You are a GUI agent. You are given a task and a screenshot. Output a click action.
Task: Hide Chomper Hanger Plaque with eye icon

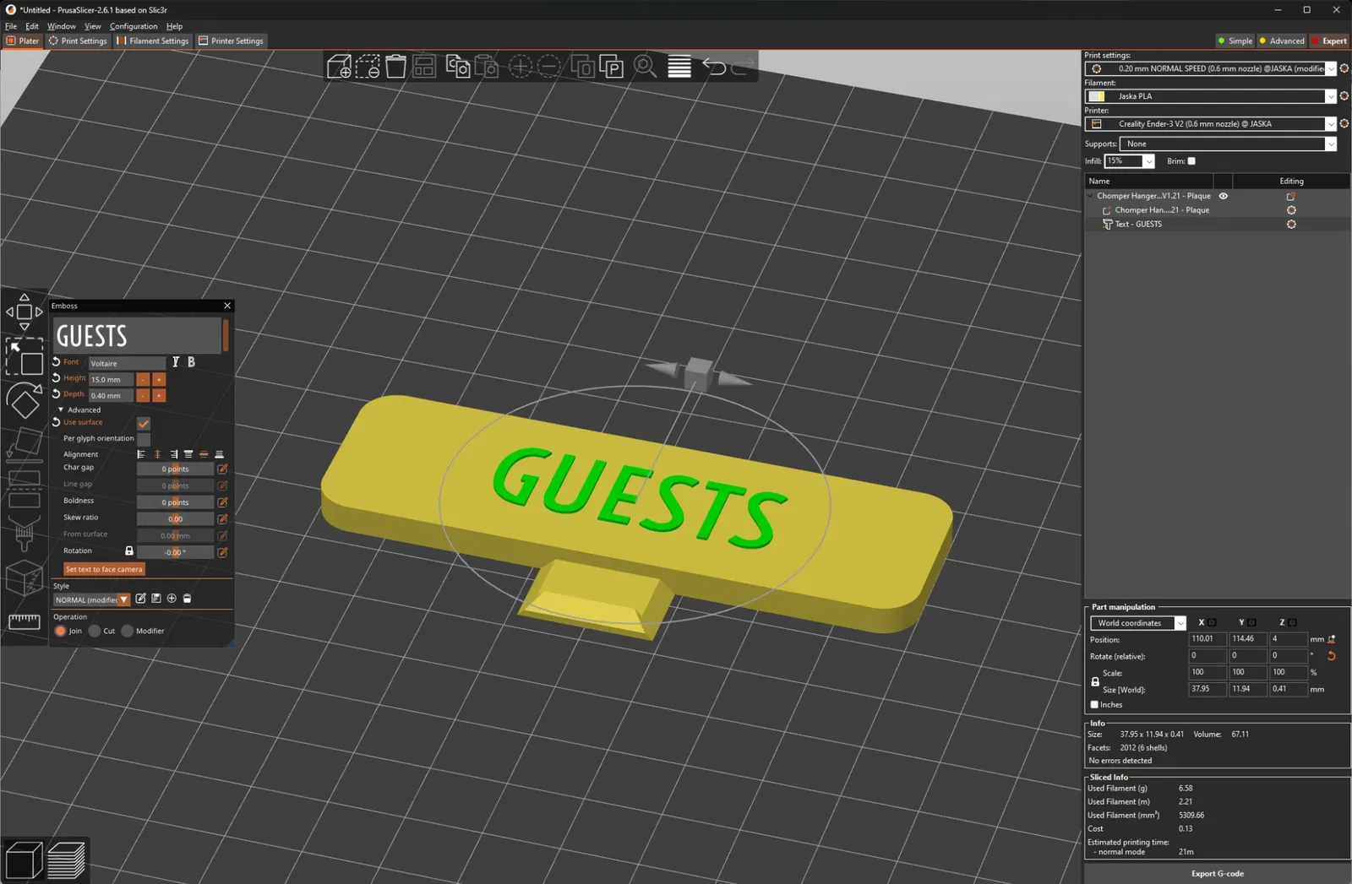pyautogui.click(x=1223, y=196)
